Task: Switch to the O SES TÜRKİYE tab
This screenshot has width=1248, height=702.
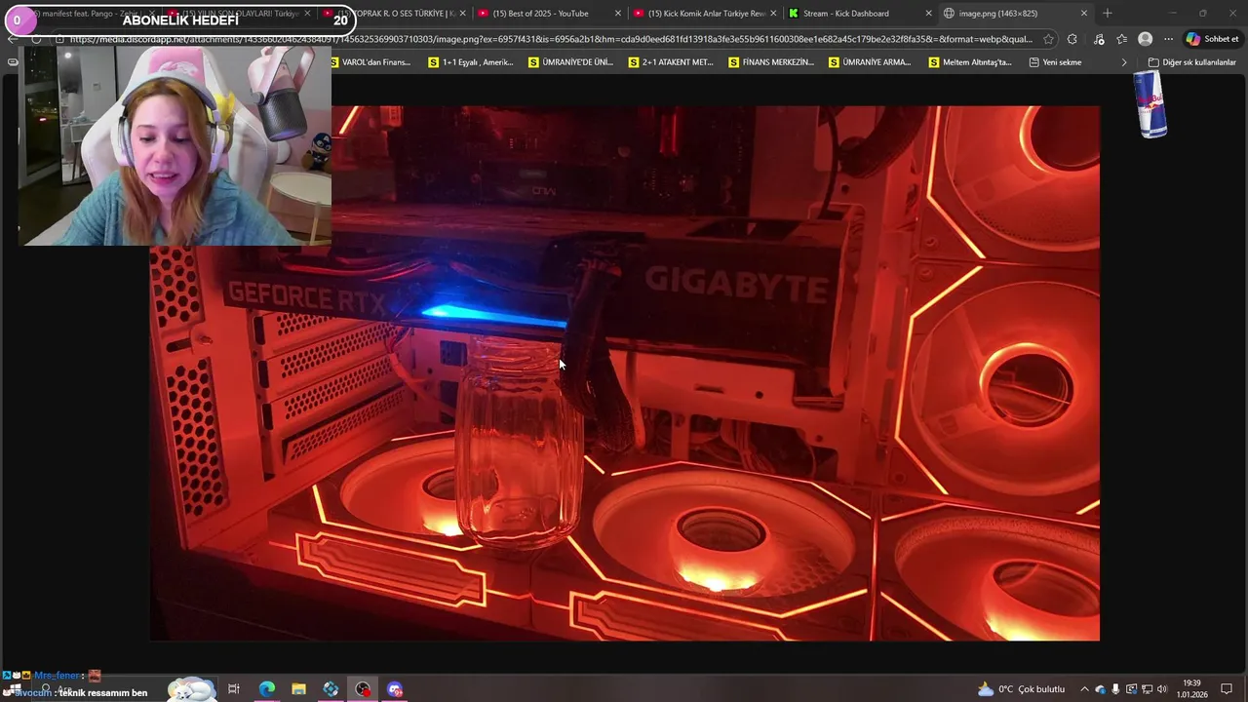Action: point(395,14)
